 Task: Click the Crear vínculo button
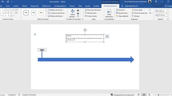pyautogui.click(x=91, y=16)
